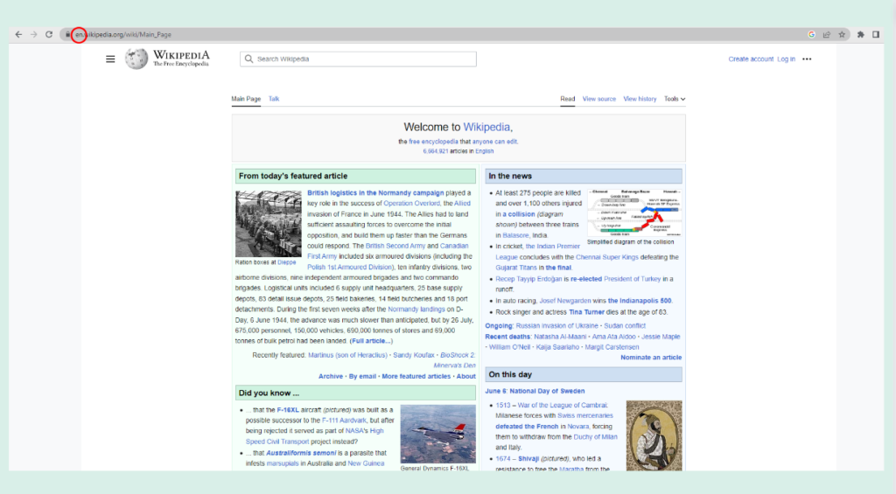
Task: Click the browser back arrow
Action: (x=18, y=35)
